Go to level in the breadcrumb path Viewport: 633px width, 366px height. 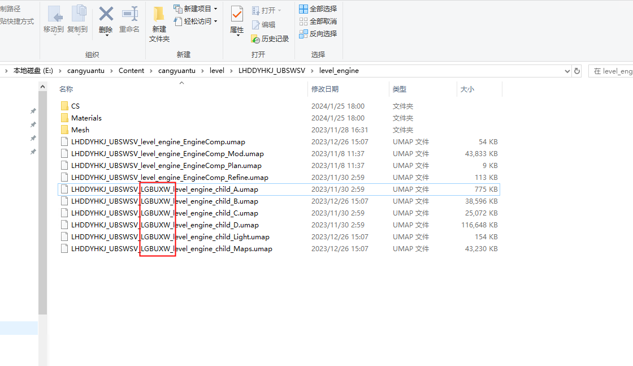pyautogui.click(x=217, y=71)
